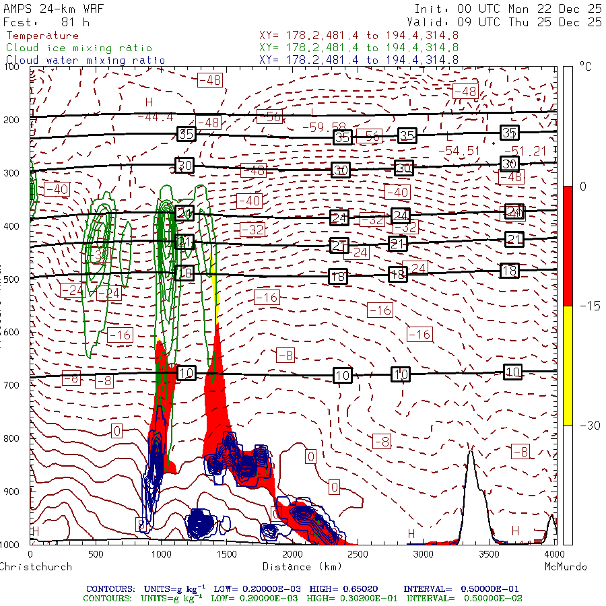Image resolution: width=606 pixels, height=606 pixels.
Task: Click the "Init: 00 UTC Mon 22 Dec 25" line
Action: coord(508,9)
